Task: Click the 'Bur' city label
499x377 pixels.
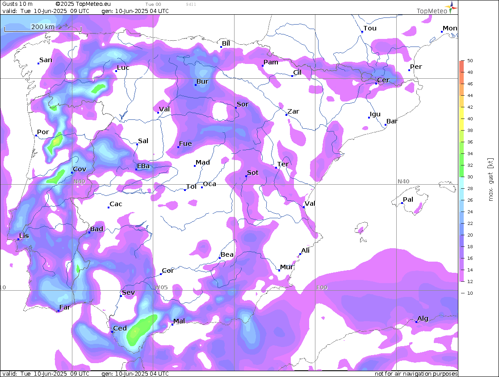Action: click(202, 81)
